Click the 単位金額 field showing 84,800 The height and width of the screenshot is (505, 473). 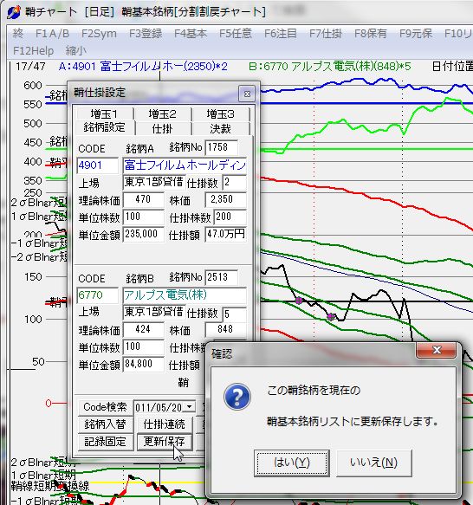coord(144,365)
